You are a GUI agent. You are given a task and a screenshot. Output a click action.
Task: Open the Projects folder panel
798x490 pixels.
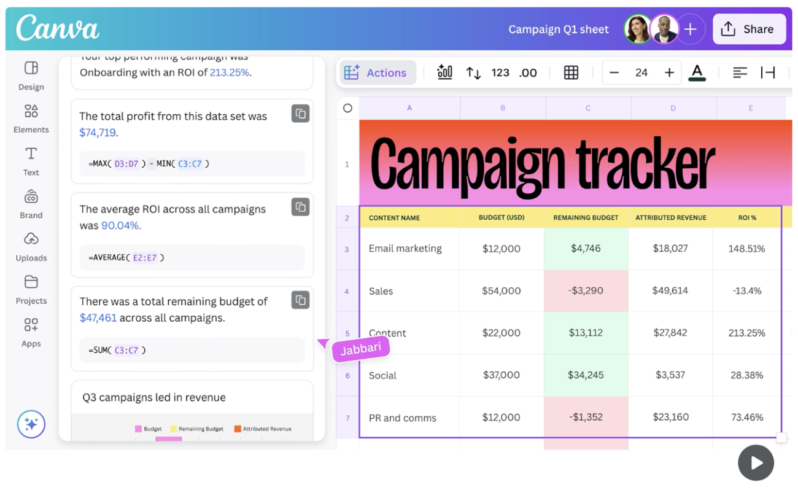31,289
